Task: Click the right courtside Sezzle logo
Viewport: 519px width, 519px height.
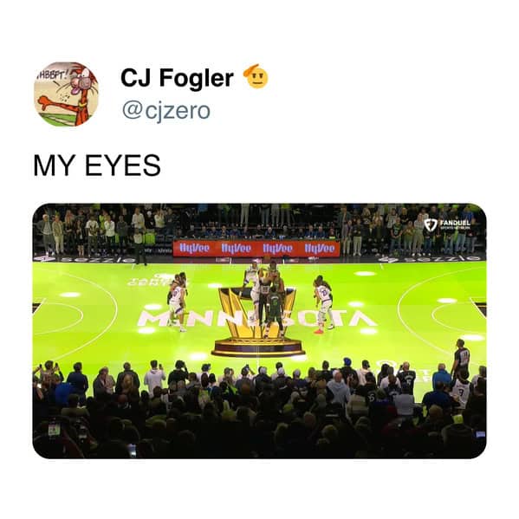Action: tap(431, 258)
